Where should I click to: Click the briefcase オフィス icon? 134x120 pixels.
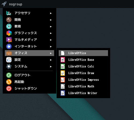(9, 53)
